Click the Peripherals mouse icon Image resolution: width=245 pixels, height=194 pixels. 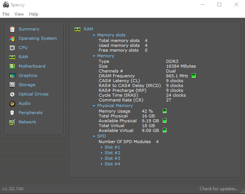point(12,113)
